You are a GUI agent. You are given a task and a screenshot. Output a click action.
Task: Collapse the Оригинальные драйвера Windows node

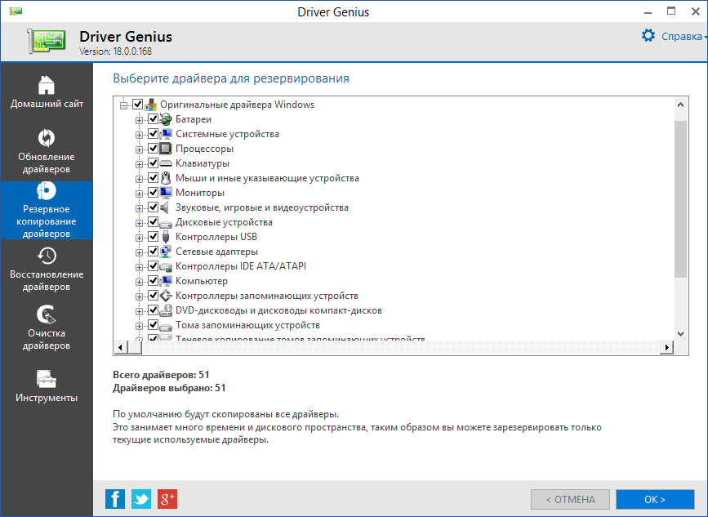point(124,105)
